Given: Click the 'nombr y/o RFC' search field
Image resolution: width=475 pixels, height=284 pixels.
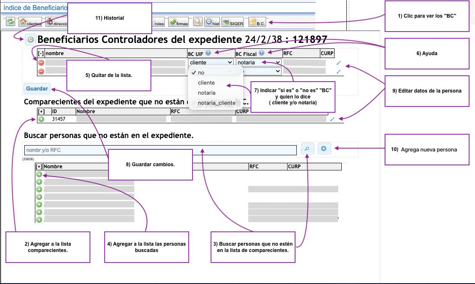Looking at the screenshot, I should tap(160, 150).
